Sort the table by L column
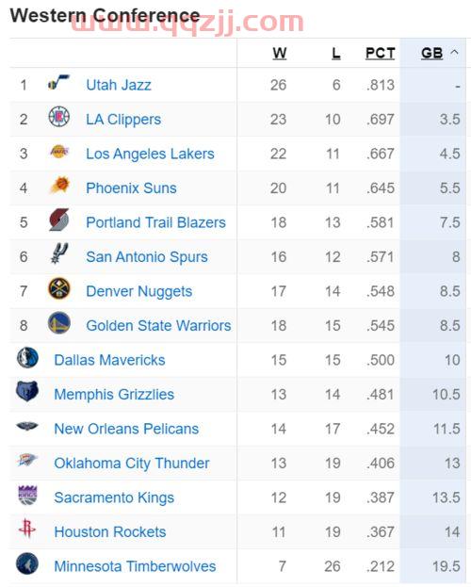Viewport: 471px width, 587px height. pyautogui.click(x=336, y=53)
